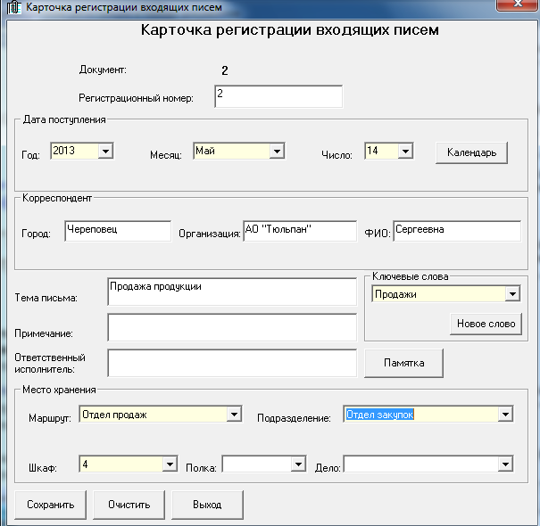Click the Сохранить button

[x=50, y=505]
